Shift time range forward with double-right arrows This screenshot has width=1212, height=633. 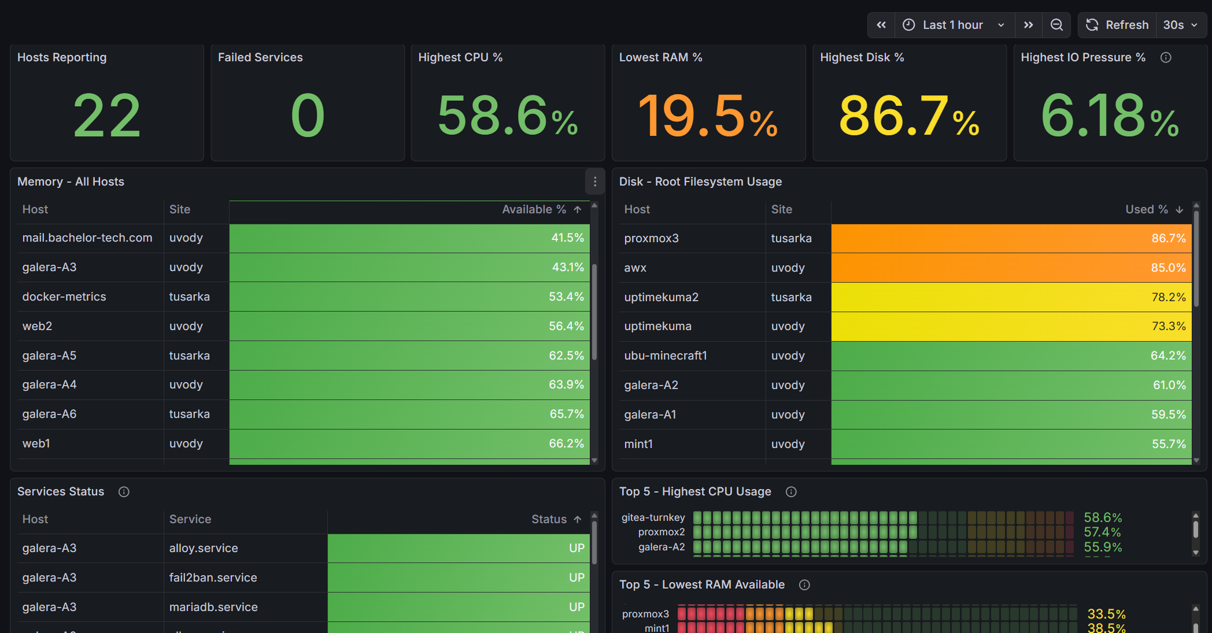coord(1028,25)
